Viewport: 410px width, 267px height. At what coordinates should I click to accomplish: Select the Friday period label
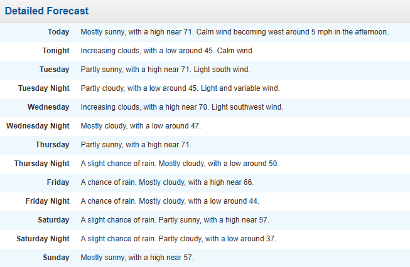coord(58,182)
